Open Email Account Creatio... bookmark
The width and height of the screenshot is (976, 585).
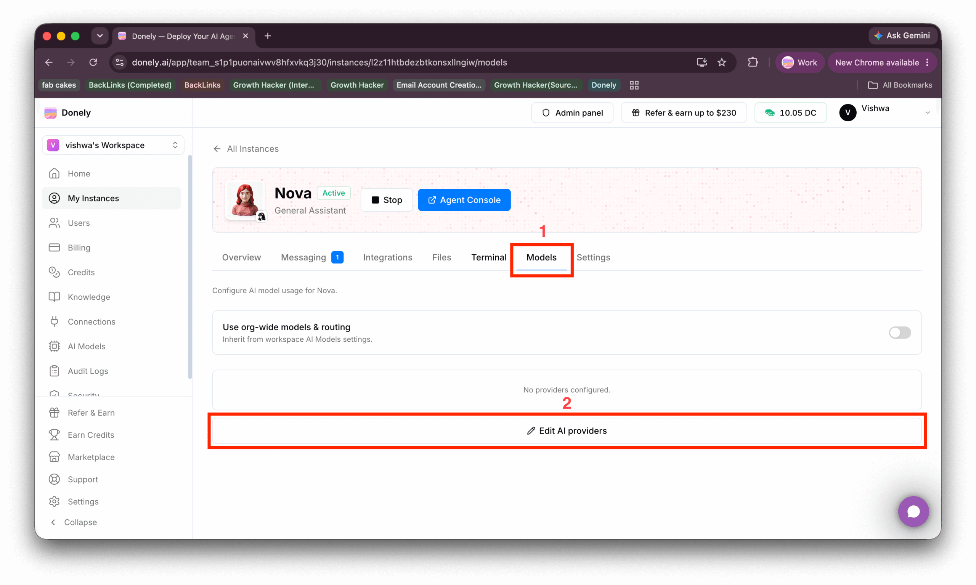coord(438,85)
